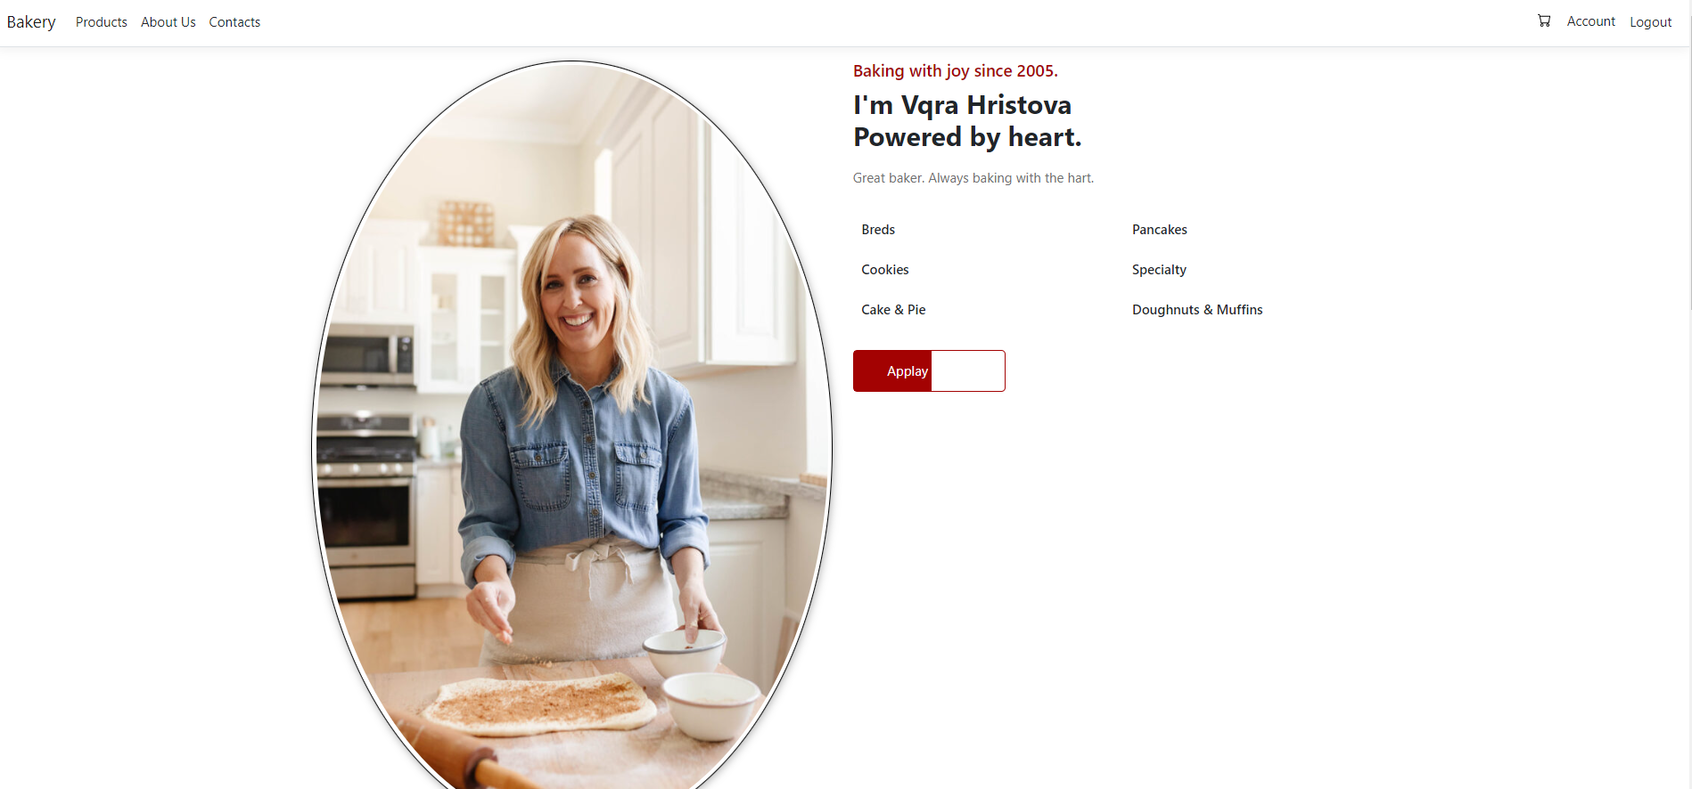Viewport: 1692px width, 789px height.
Task: Open the Cake & Pie category
Action: [893, 310]
